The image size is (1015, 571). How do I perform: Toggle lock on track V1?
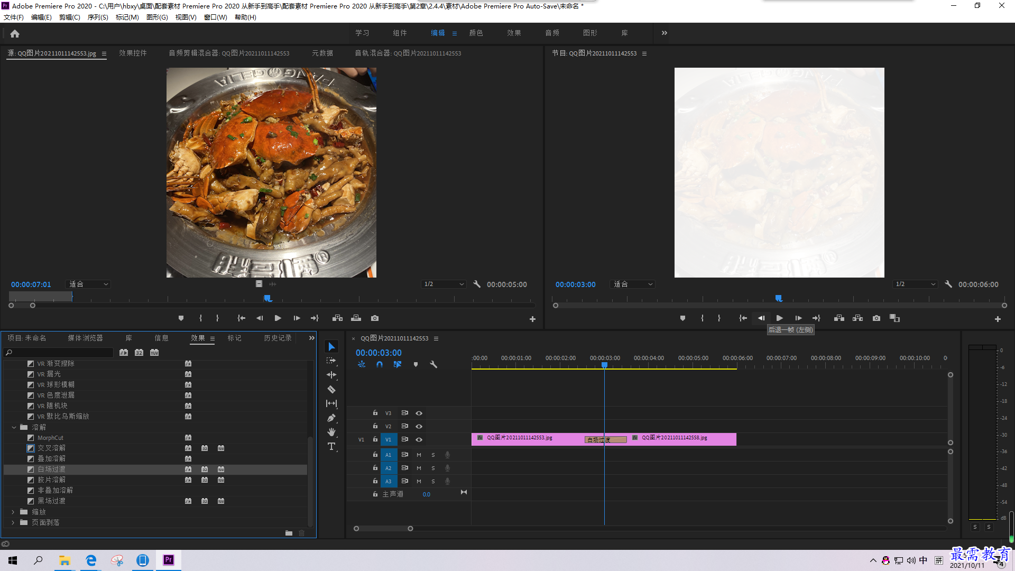click(x=375, y=439)
